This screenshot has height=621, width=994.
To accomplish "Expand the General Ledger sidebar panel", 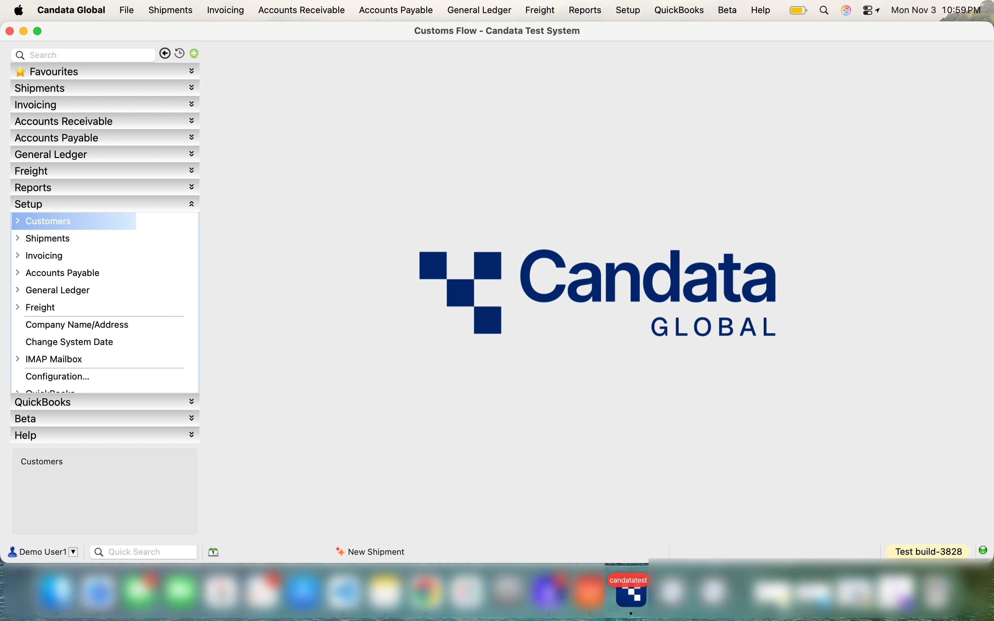I will pos(192,154).
